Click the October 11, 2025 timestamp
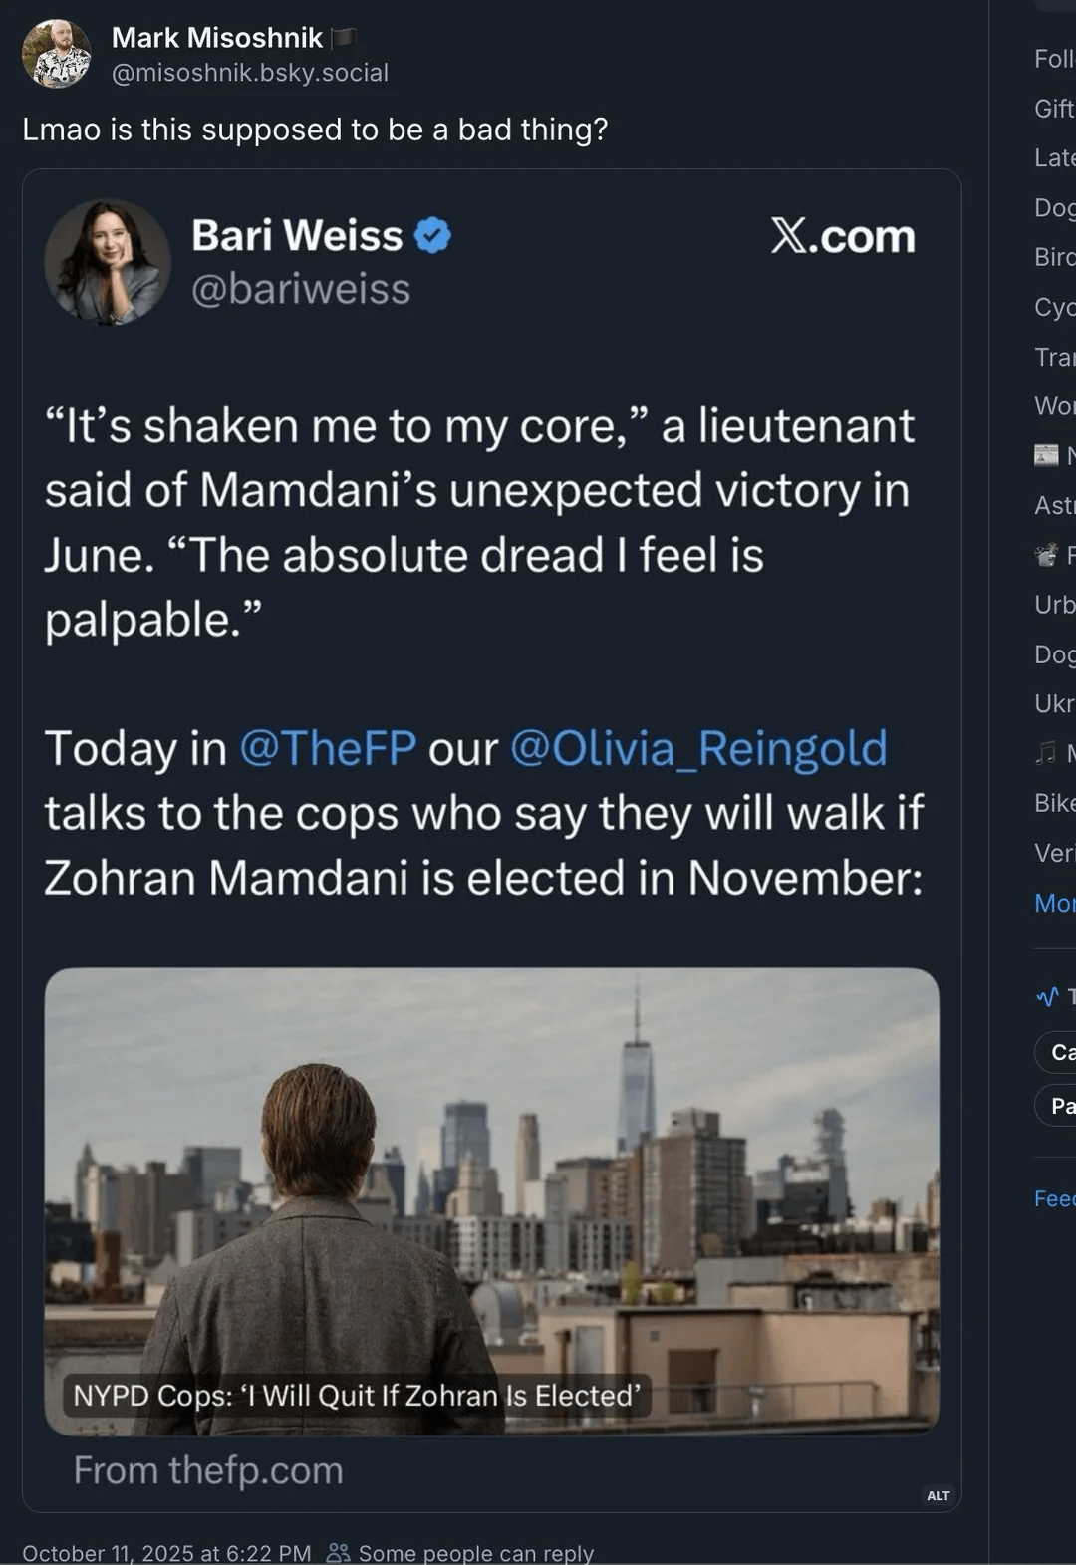Image resolution: width=1076 pixels, height=1565 pixels. 166,1552
